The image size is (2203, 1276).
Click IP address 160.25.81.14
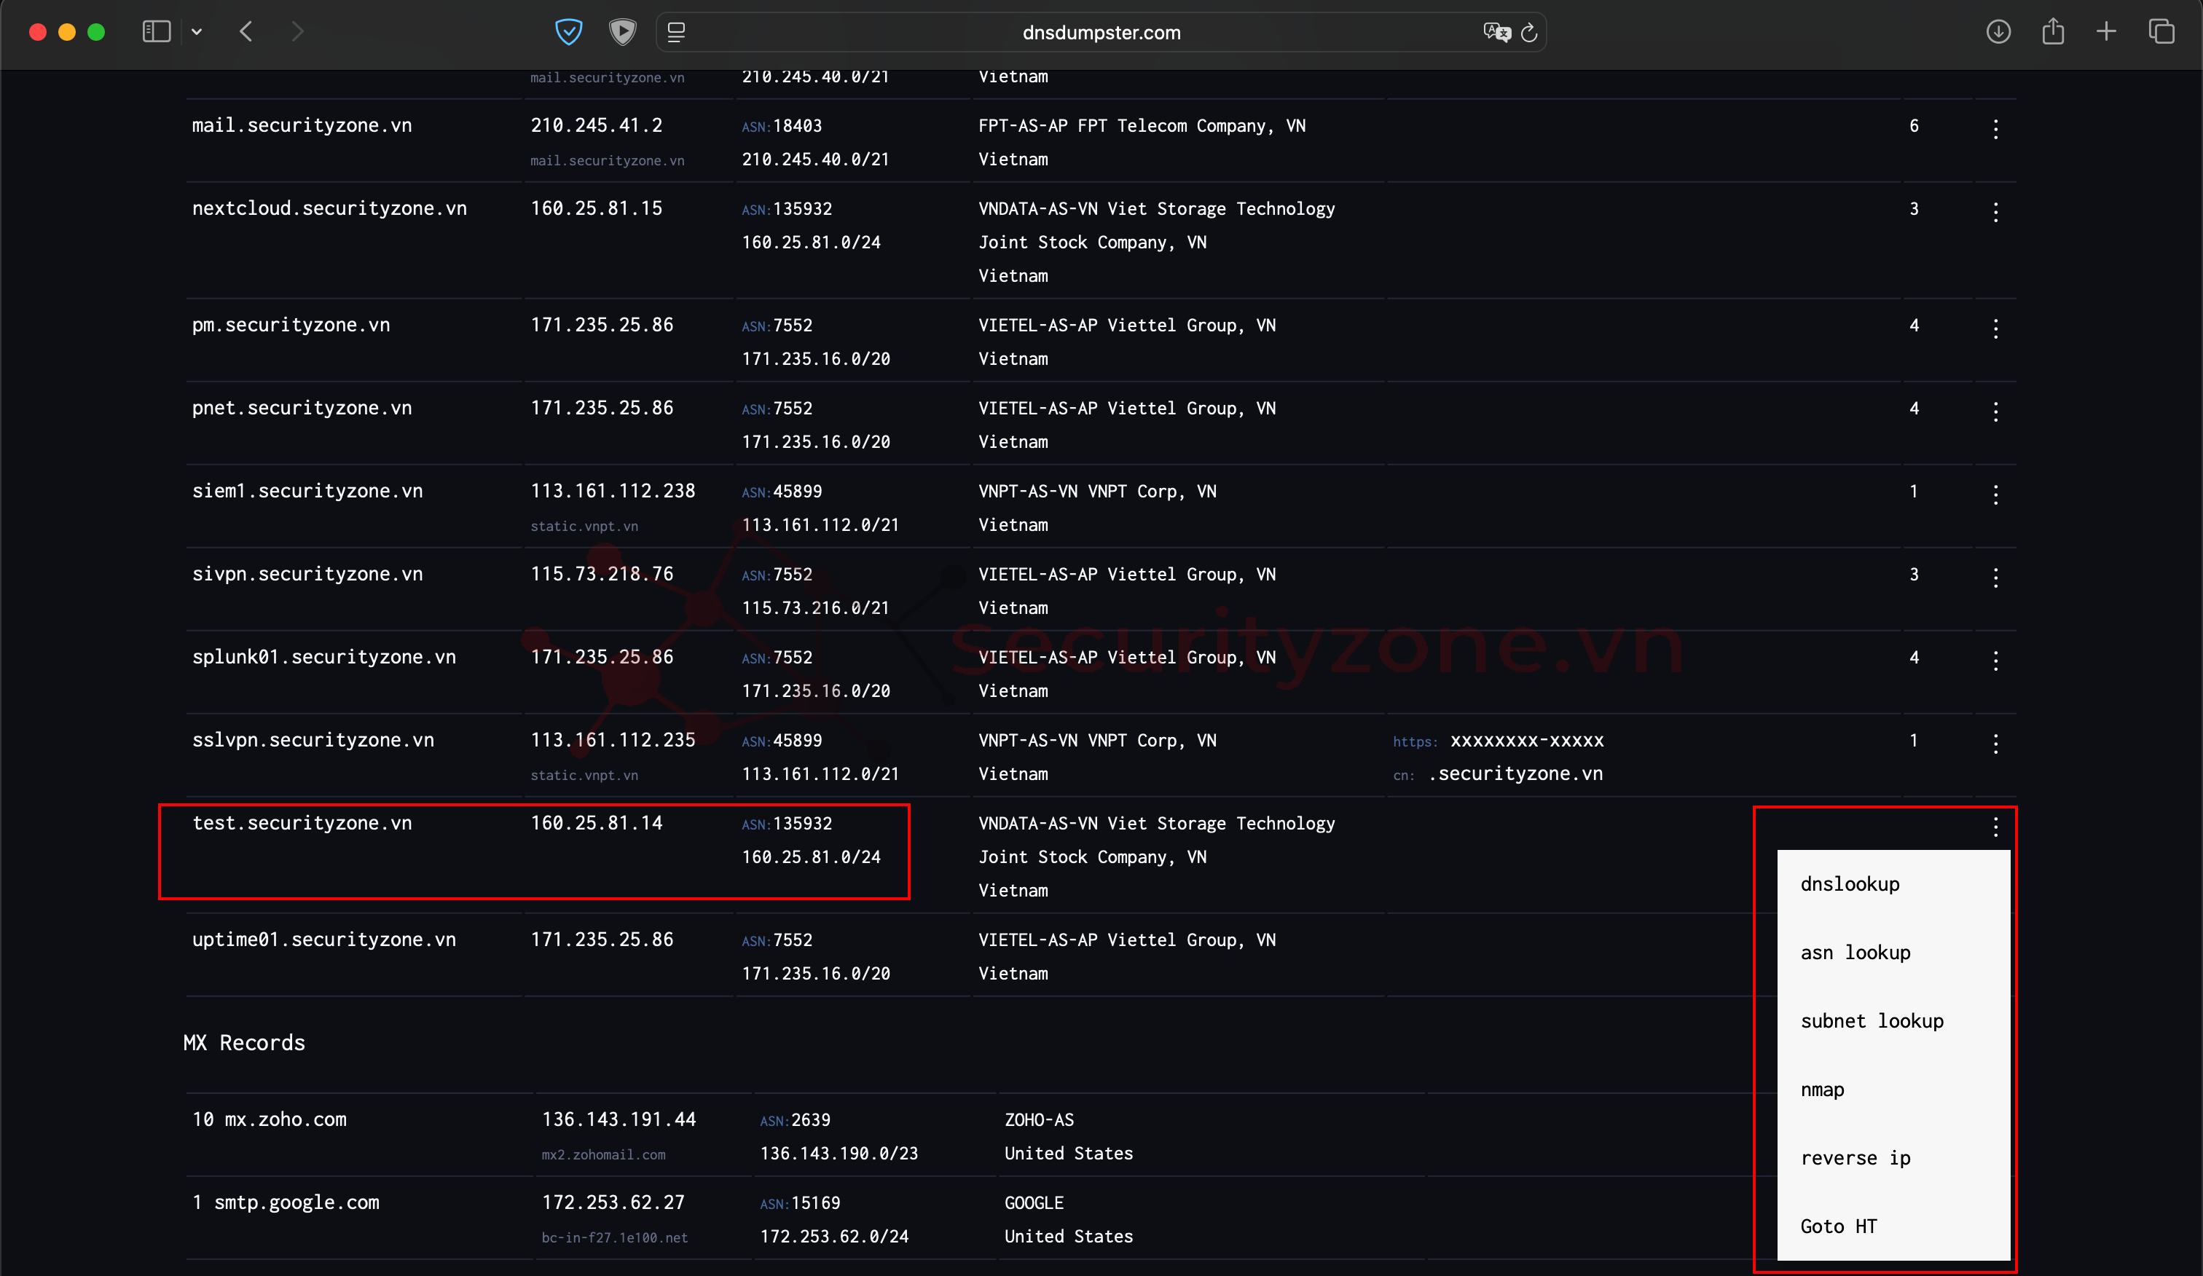click(x=596, y=823)
